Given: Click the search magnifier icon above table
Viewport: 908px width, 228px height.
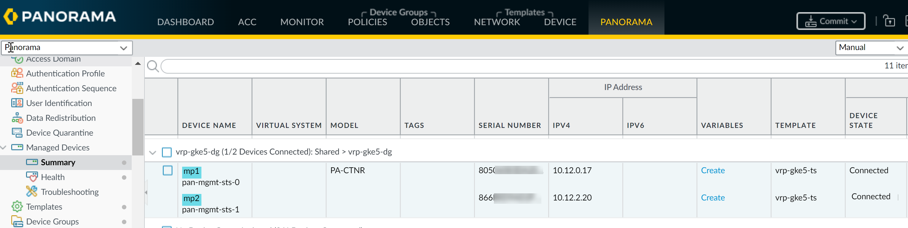Looking at the screenshot, I should pyautogui.click(x=153, y=66).
